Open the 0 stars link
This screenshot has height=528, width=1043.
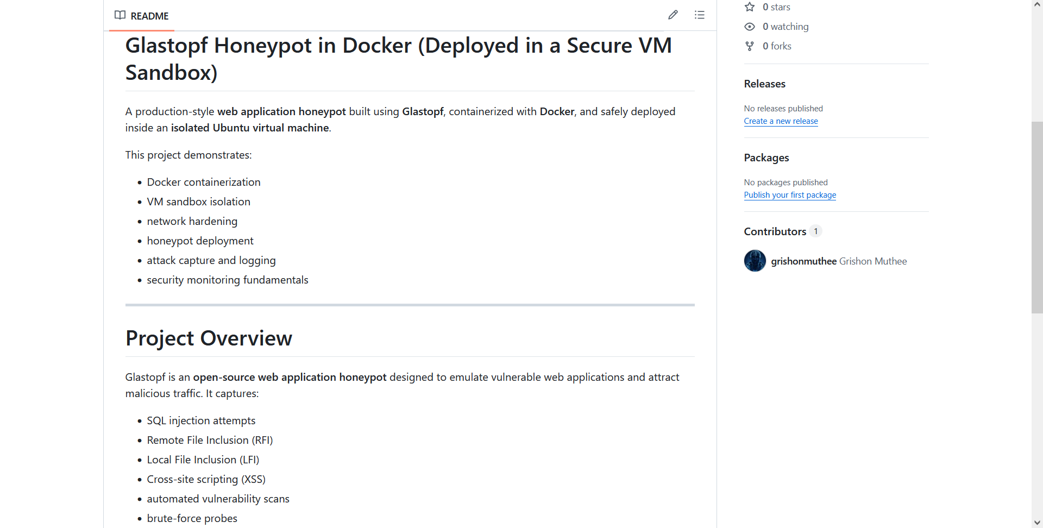click(776, 7)
